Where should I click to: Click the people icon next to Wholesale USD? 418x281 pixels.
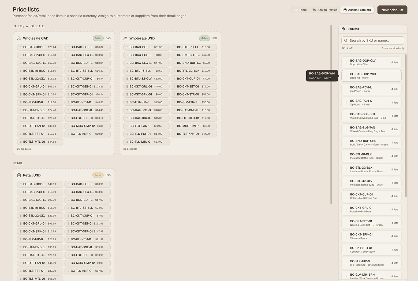click(125, 38)
